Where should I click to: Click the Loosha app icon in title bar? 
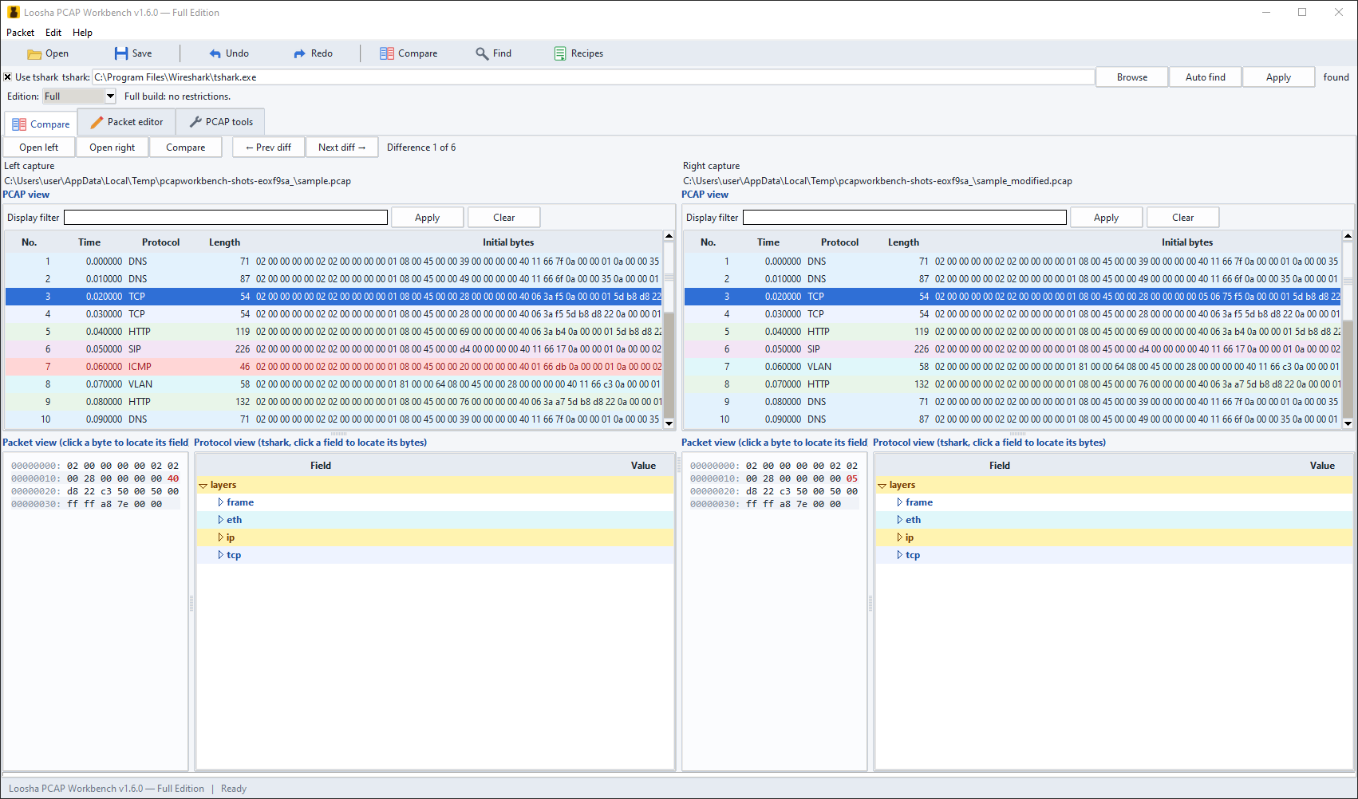pos(14,12)
